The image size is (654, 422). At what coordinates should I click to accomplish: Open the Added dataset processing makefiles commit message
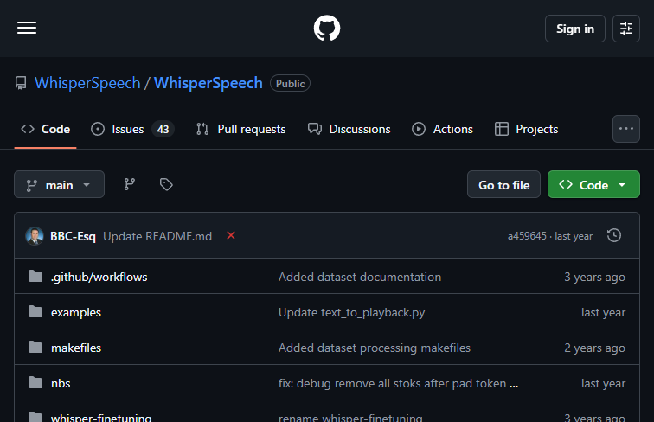[x=374, y=348]
